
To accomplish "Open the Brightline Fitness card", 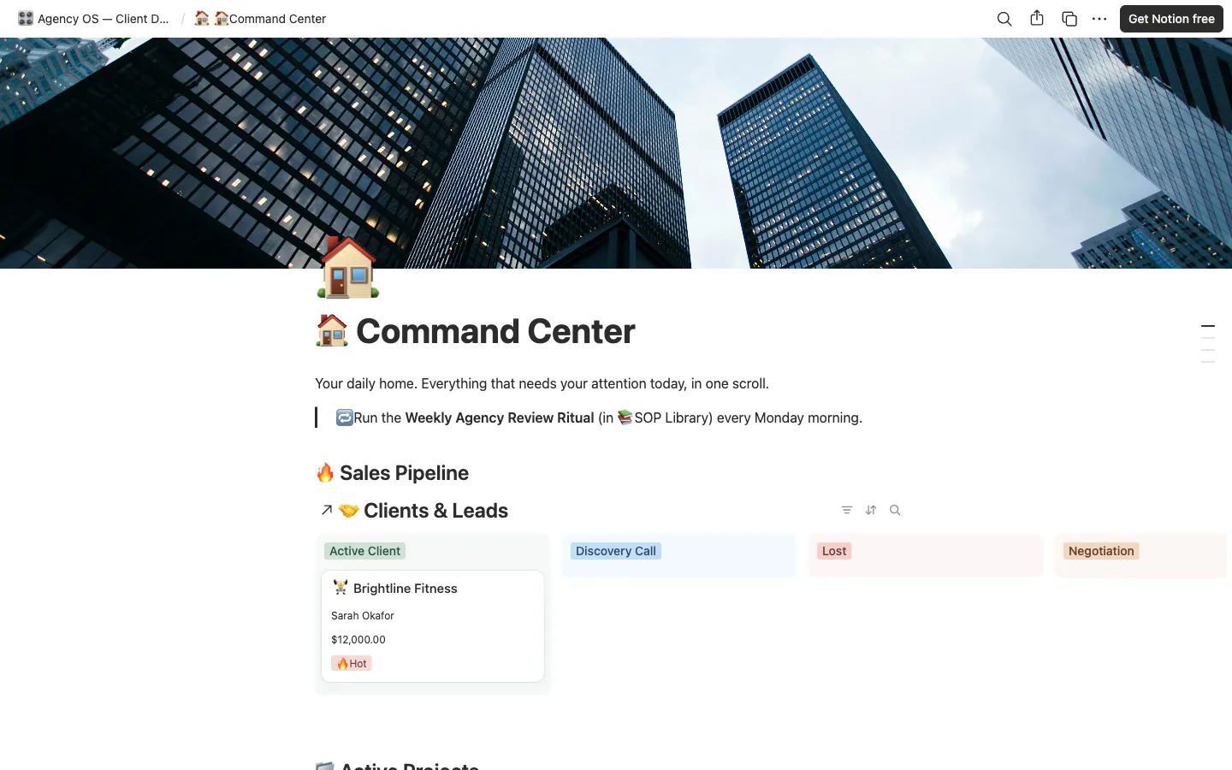I will 433,626.
